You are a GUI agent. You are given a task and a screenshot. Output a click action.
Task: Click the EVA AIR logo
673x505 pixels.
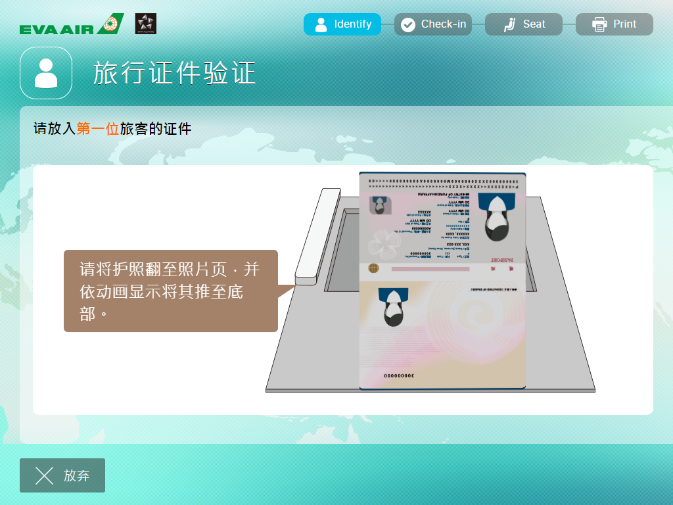coord(71,24)
